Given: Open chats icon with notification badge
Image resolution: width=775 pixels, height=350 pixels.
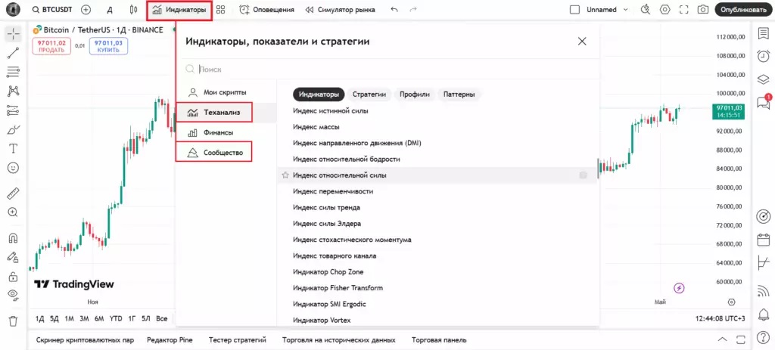Looking at the screenshot, I should [x=764, y=102].
